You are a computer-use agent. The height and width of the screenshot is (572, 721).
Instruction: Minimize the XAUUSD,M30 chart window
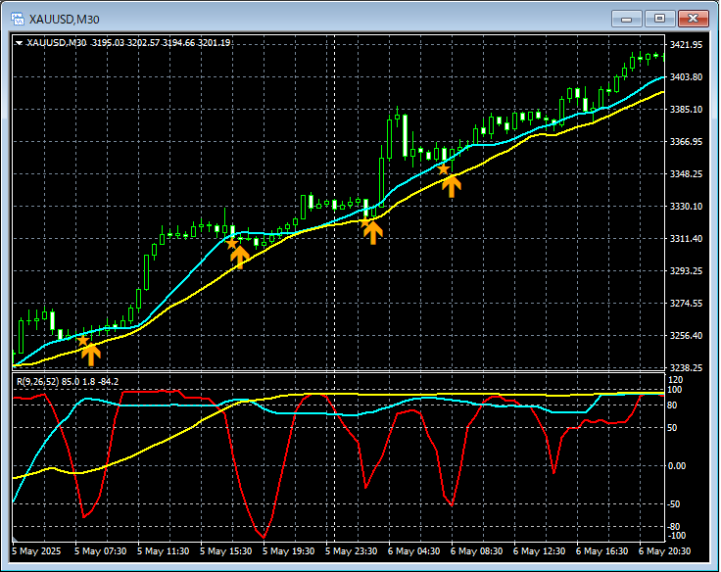[626, 19]
